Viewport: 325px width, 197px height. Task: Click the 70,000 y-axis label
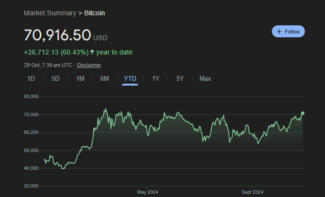tap(31, 115)
